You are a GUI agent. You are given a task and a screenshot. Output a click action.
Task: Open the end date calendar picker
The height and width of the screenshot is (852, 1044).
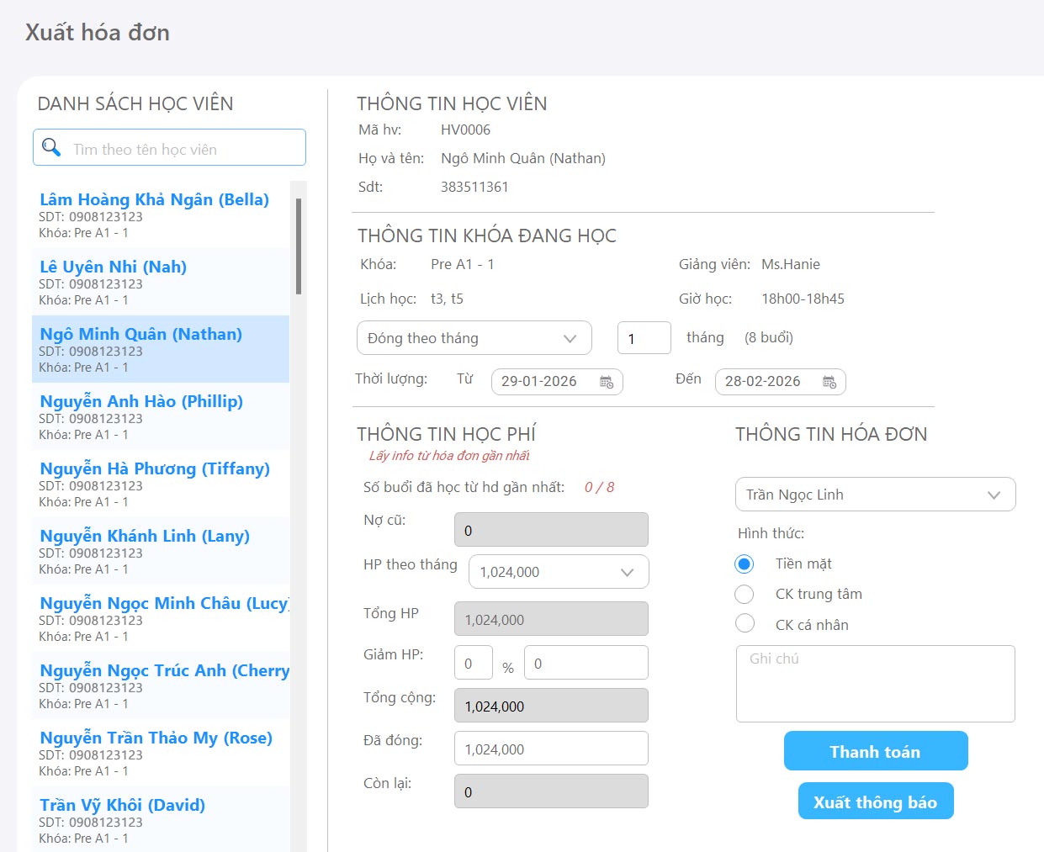pos(829,382)
